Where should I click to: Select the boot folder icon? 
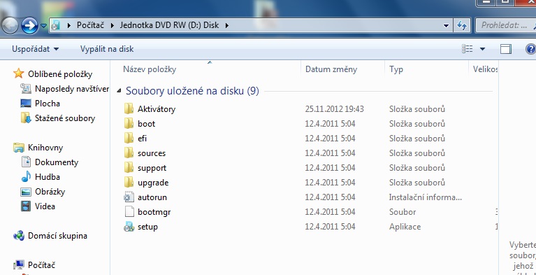(x=129, y=124)
